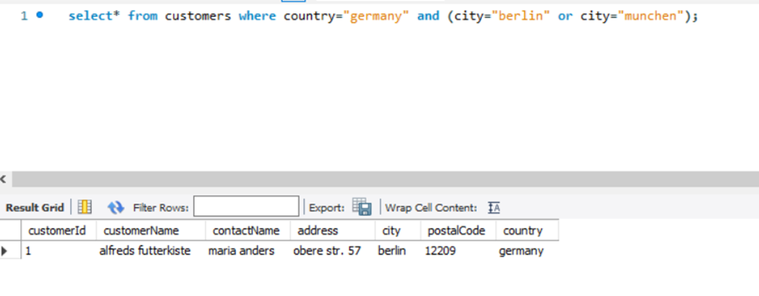
Task: Click the result grid form editor icon
Action: pyautogui.click(x=85, y=207)
